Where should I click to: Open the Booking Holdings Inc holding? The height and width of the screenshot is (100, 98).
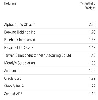pos(20,32)
